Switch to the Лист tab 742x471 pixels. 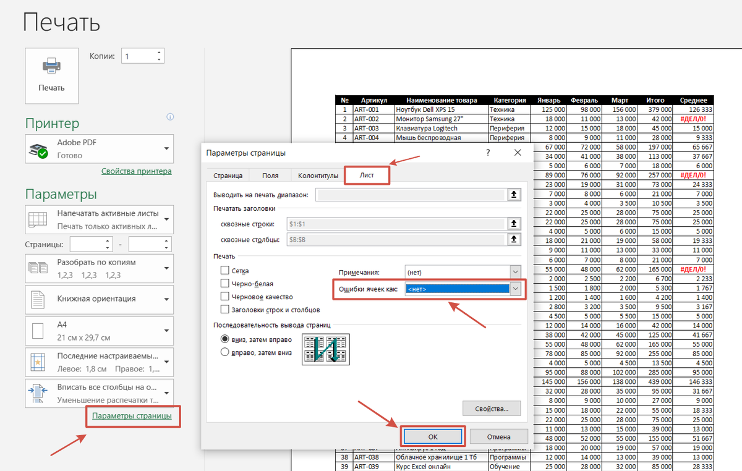coord(367,176)
